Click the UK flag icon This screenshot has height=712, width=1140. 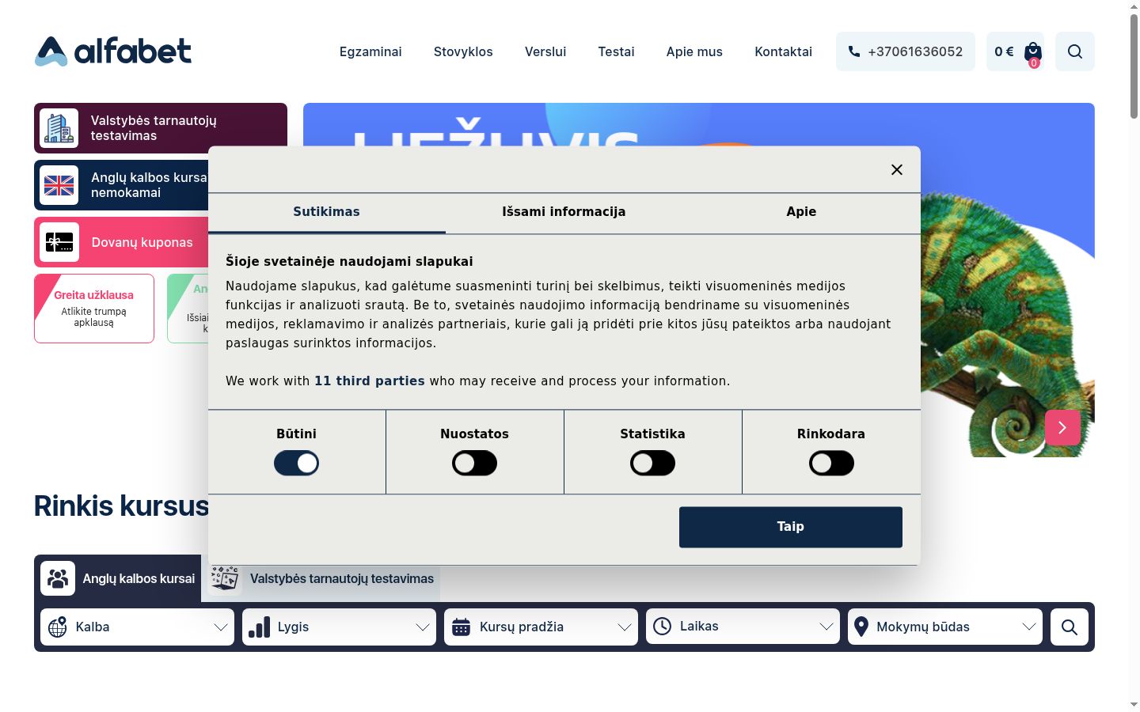[59, 185]
